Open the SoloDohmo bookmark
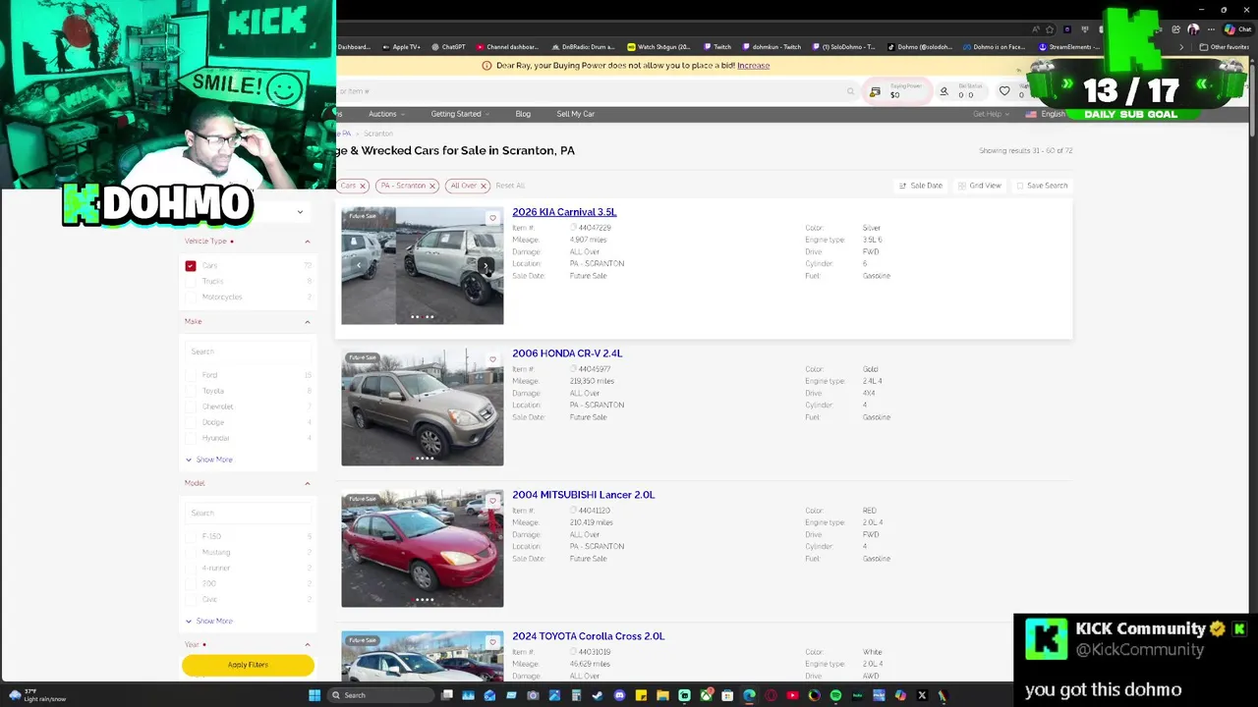The image size is (1258, 707). tap(842, 47)
